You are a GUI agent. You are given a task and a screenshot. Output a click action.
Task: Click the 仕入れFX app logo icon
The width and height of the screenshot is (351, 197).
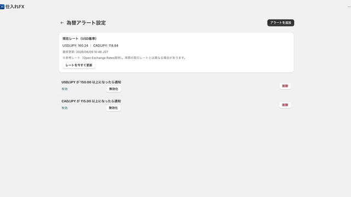click(x=2, y=7)
